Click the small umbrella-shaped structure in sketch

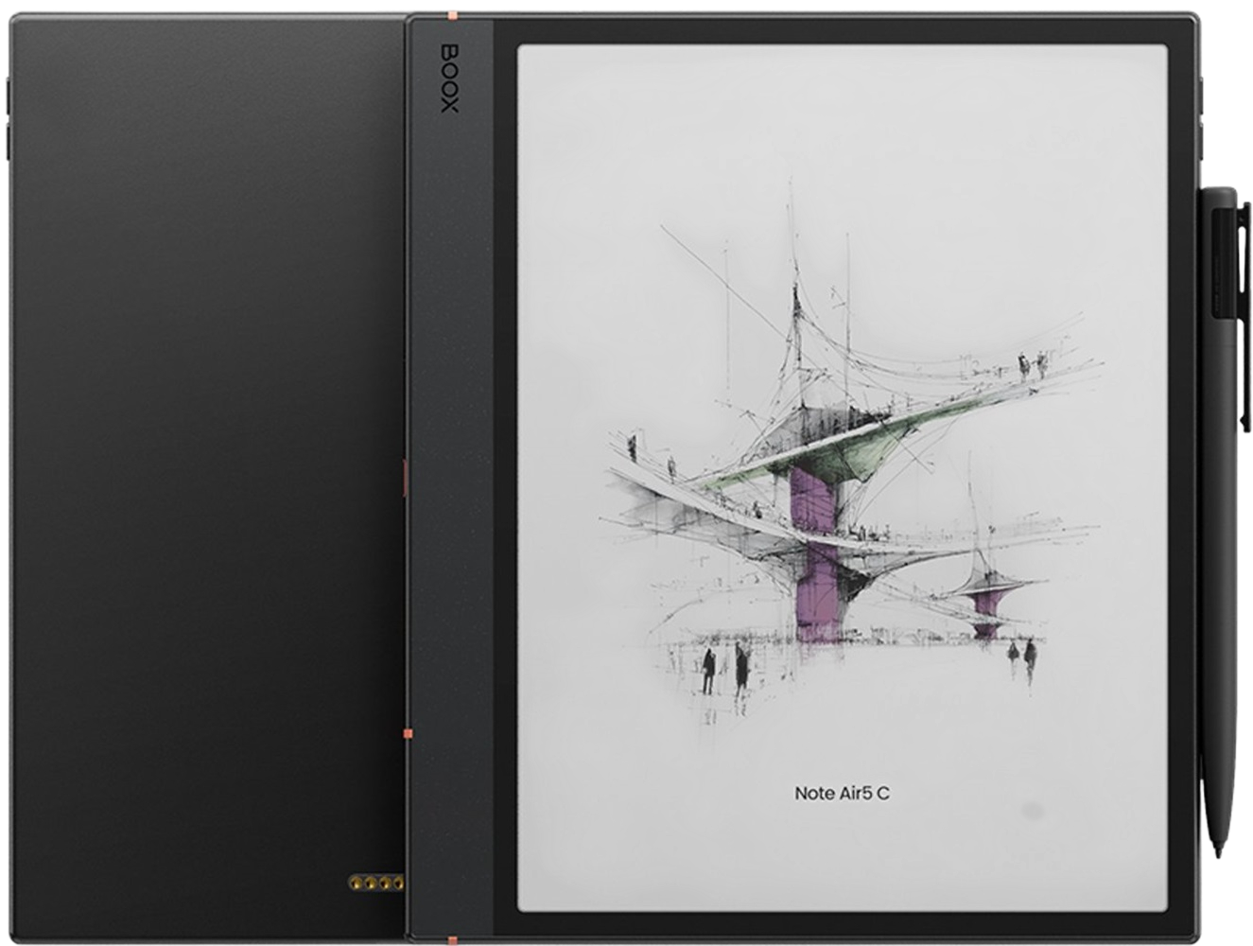tap(985, 582)
